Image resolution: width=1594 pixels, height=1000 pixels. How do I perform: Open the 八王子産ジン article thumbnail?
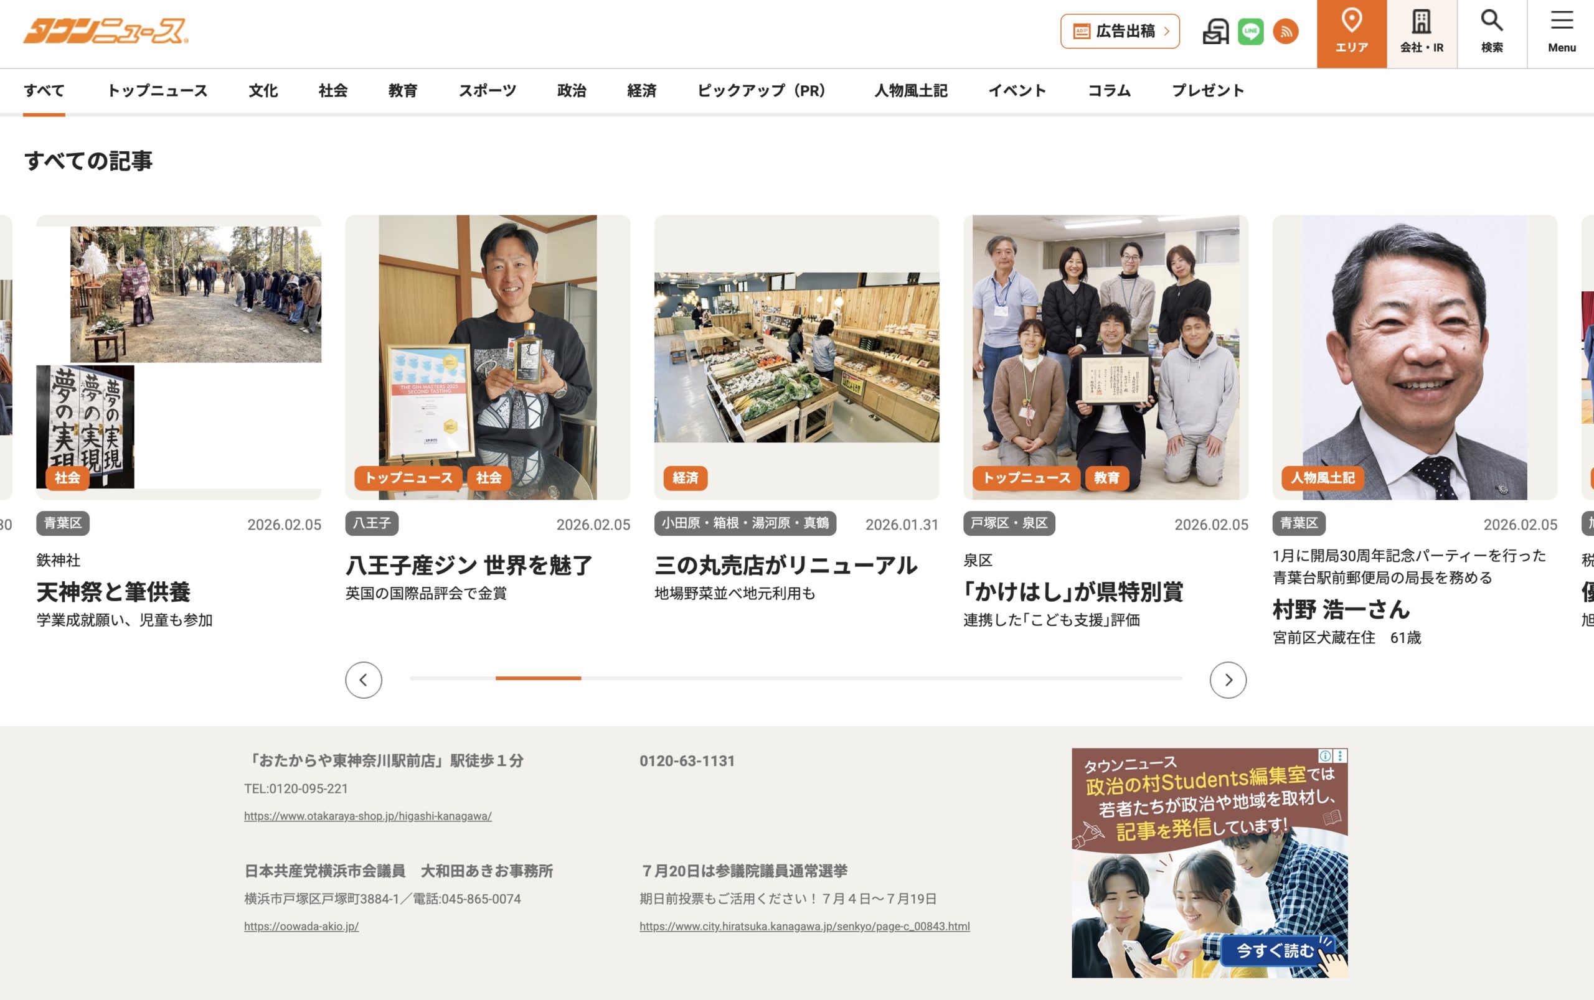(487, 357)
